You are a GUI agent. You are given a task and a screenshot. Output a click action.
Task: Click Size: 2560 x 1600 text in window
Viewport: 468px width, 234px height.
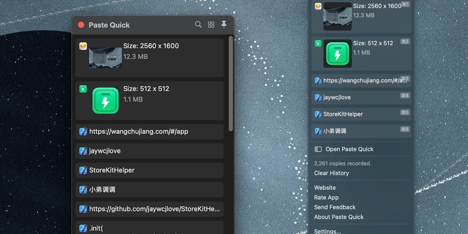coord(151,46)
